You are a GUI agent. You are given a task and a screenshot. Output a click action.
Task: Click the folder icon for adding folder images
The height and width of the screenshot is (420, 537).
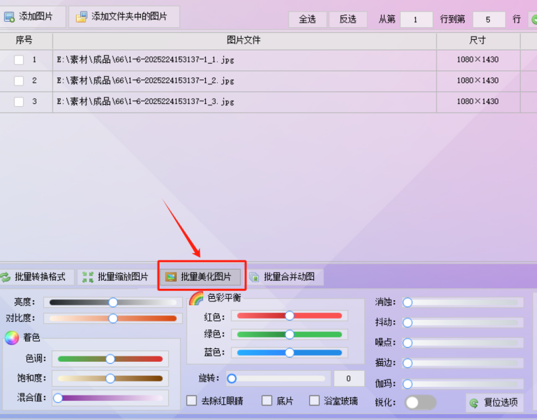click(81, 17)
